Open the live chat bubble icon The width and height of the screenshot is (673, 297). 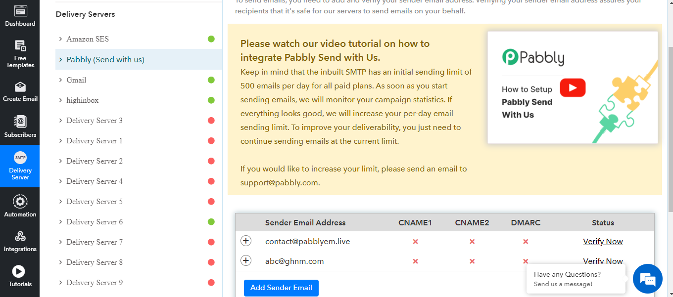tap(647, 279)
